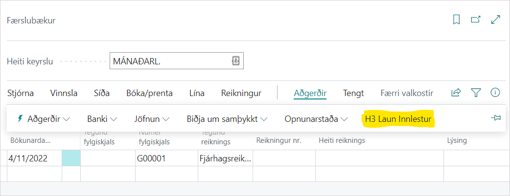This screenshot has width=510, height=196.
Task: Open the page in a new window
Action: coord(475,20)
